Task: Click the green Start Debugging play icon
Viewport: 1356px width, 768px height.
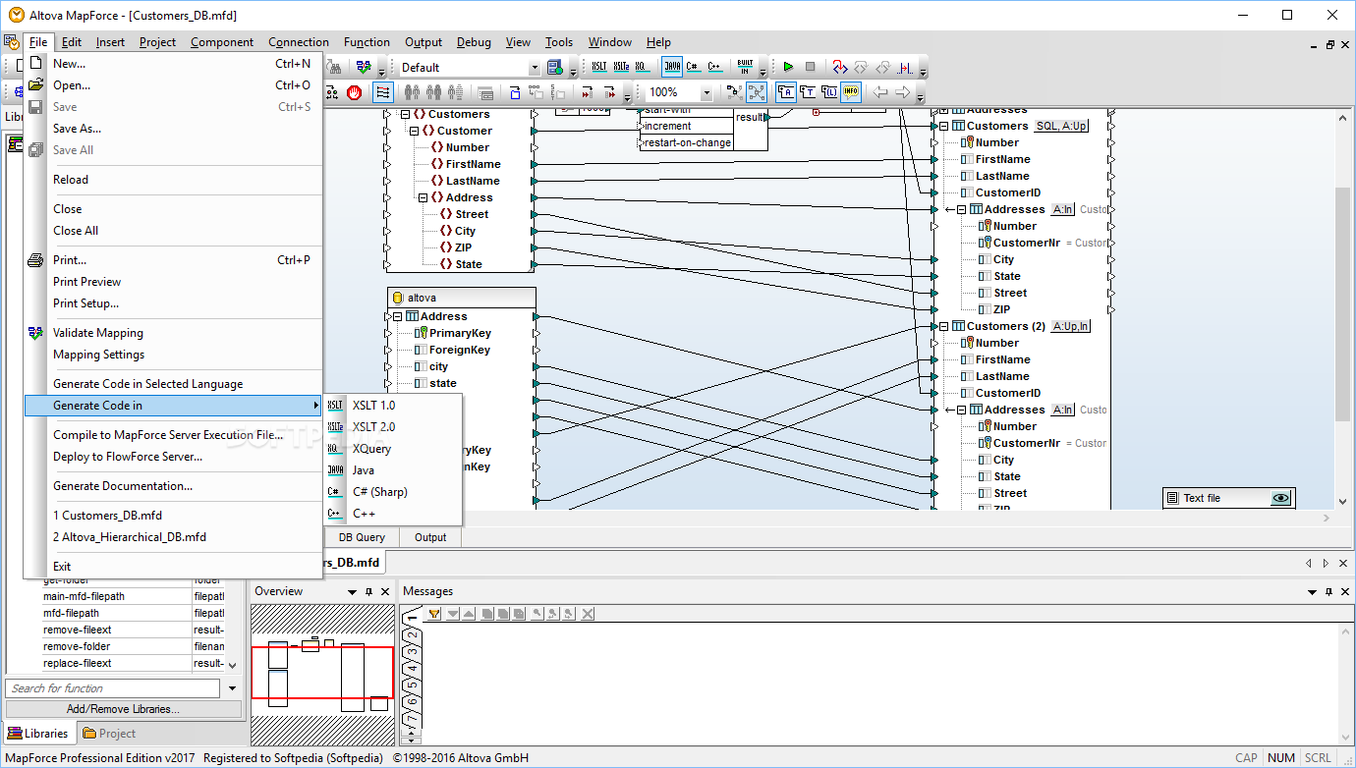Action: pos(787,67)
